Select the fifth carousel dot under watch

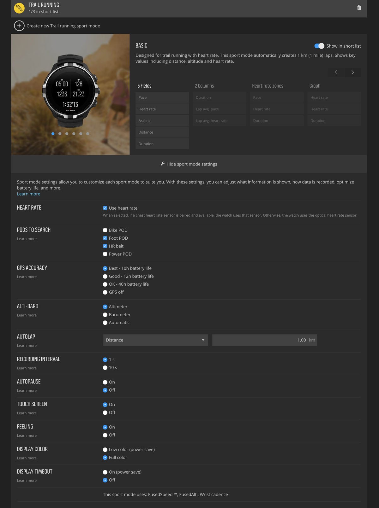tap(81, 134)
